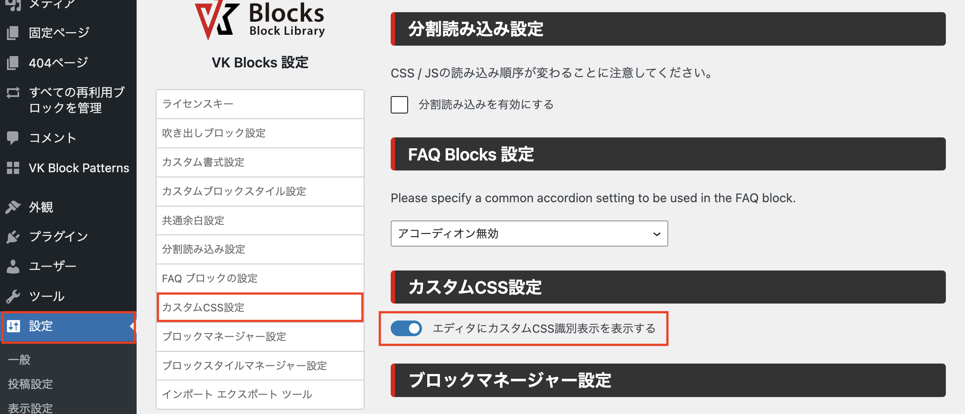Click the VK Block Patterns grid icon
This screenshot has height=414, width=965.
13,168
